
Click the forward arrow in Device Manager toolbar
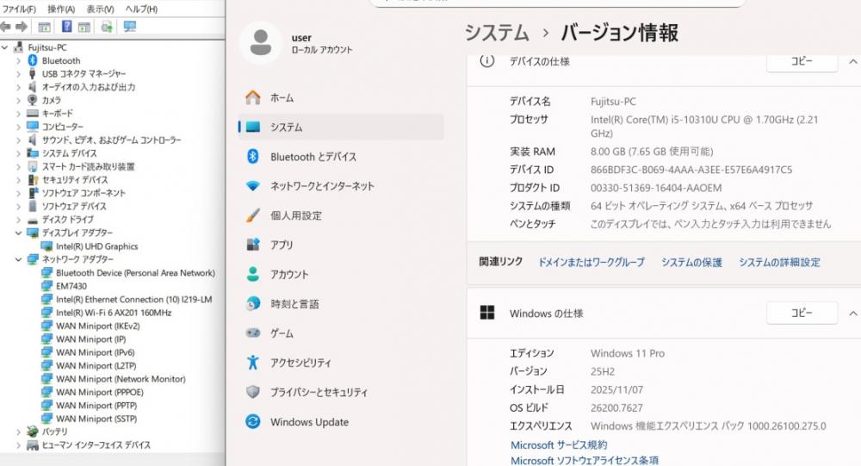point(22,27)
